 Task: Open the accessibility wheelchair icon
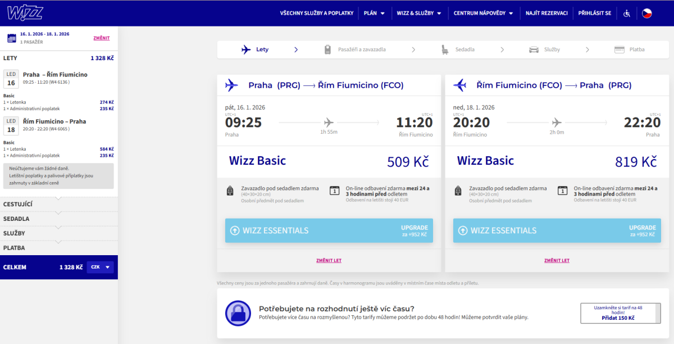[627, 13]
